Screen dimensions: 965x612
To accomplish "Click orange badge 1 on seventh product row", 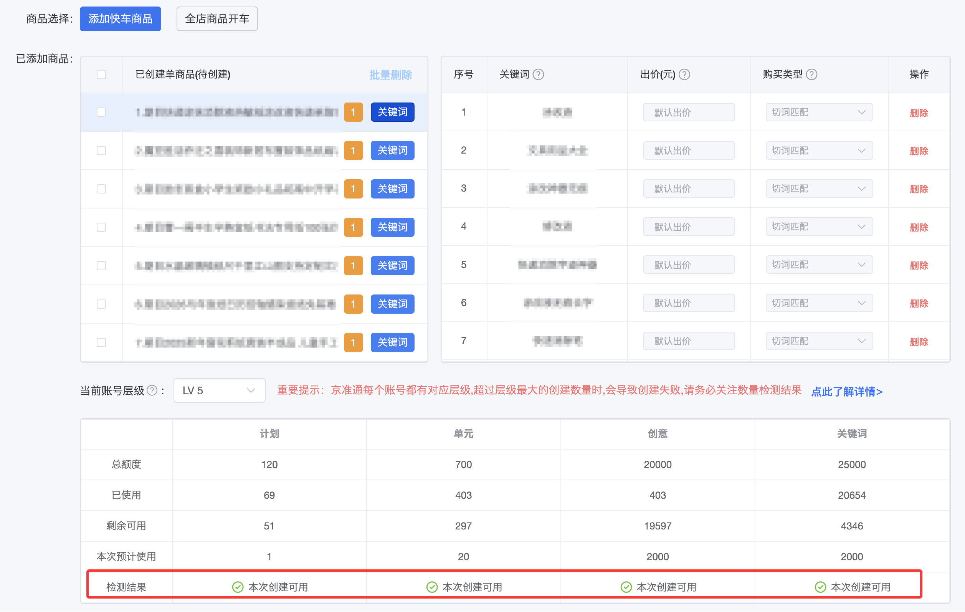I will pos(353,342).
